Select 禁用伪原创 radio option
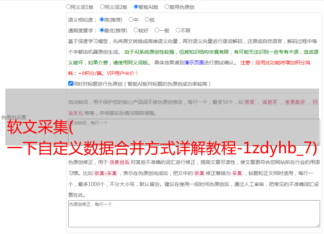The image size is (324, 234). (x=167, y=7)
